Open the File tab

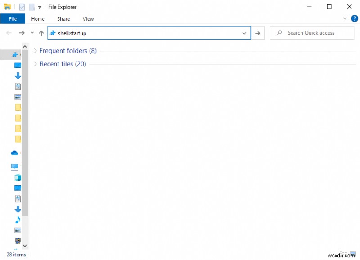(x=13, y=19)
